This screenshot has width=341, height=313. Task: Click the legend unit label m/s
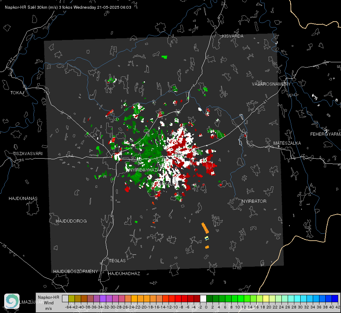pyautogui.click(x=48, y=308)
